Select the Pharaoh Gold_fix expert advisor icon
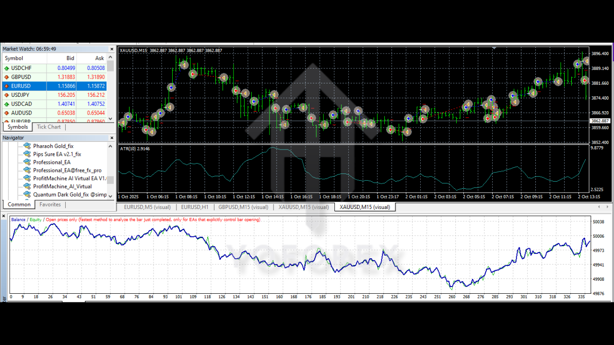 click(x=27, y=146)
